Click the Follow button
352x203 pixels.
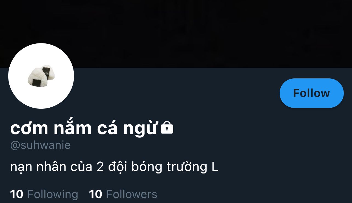tap(311, 93)
